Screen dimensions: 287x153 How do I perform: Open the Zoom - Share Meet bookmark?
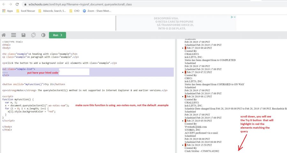(97, 11)
